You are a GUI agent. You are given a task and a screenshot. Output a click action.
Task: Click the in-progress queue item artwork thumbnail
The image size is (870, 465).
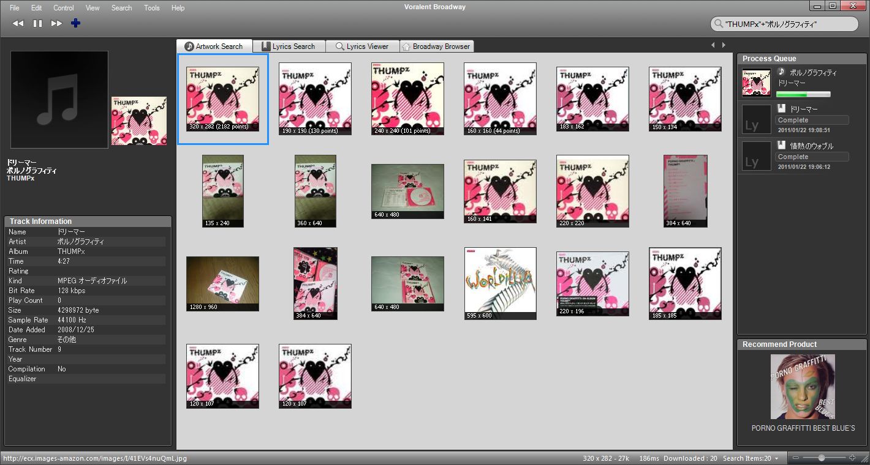pyautogui.click(x=756, y=83)
